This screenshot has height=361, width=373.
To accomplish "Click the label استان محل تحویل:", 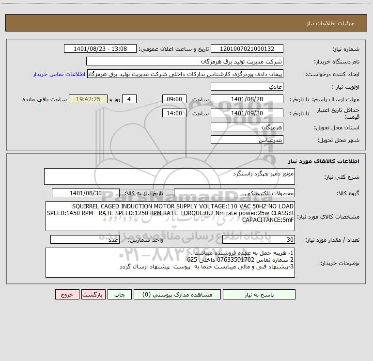I will (x=337, y=128).
